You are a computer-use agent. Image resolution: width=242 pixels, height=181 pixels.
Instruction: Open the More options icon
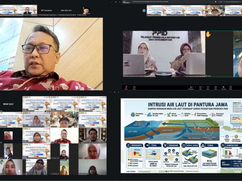(231, 87)
